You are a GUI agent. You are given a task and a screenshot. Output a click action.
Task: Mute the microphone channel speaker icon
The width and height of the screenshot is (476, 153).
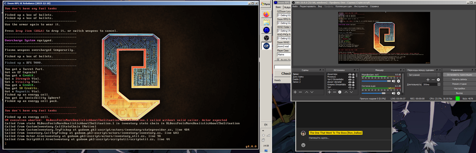point(393,81)
